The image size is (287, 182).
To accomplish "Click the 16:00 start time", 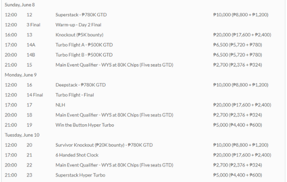I will click(x=11, y=35).
